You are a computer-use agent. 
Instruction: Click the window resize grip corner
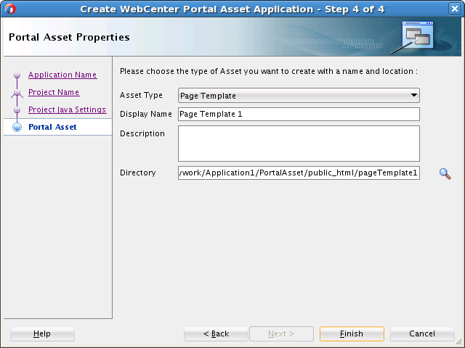point(458,341)
